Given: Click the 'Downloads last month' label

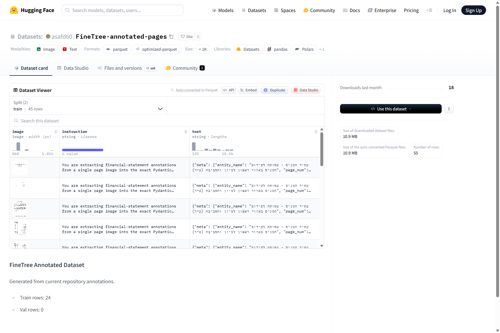Looking at the screenshot, I should [x=361, y=88].
